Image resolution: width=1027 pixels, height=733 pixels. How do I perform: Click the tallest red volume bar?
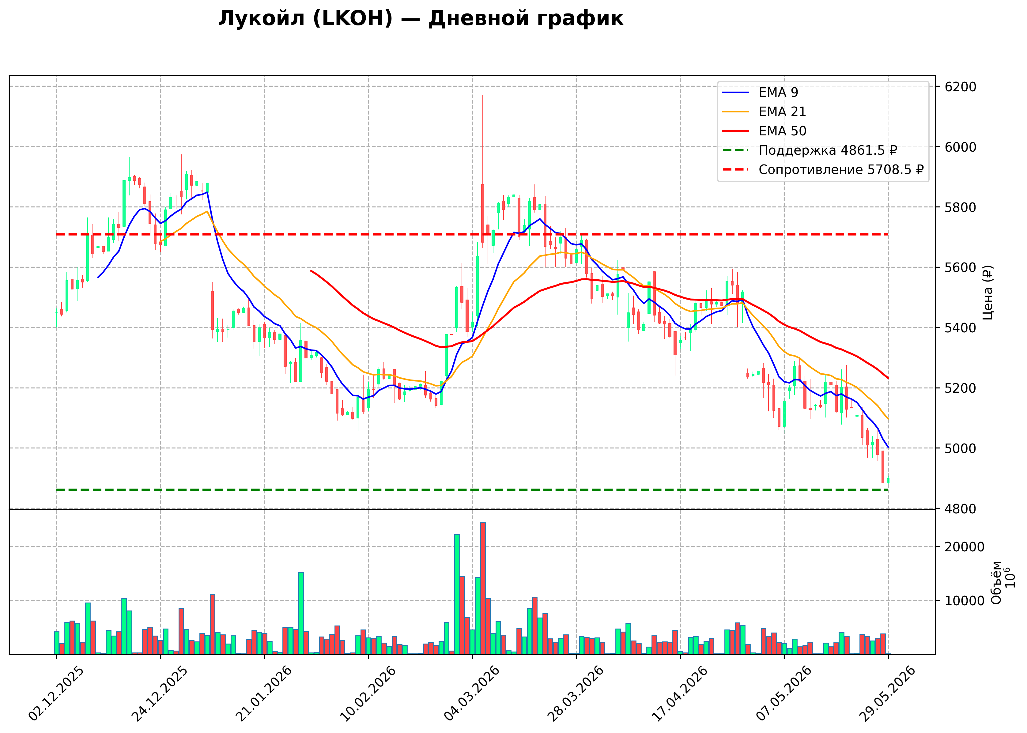click(483, 588)
